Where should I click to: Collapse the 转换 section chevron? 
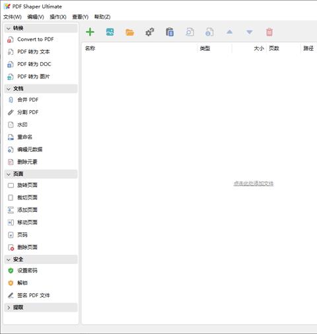[9, 28]
